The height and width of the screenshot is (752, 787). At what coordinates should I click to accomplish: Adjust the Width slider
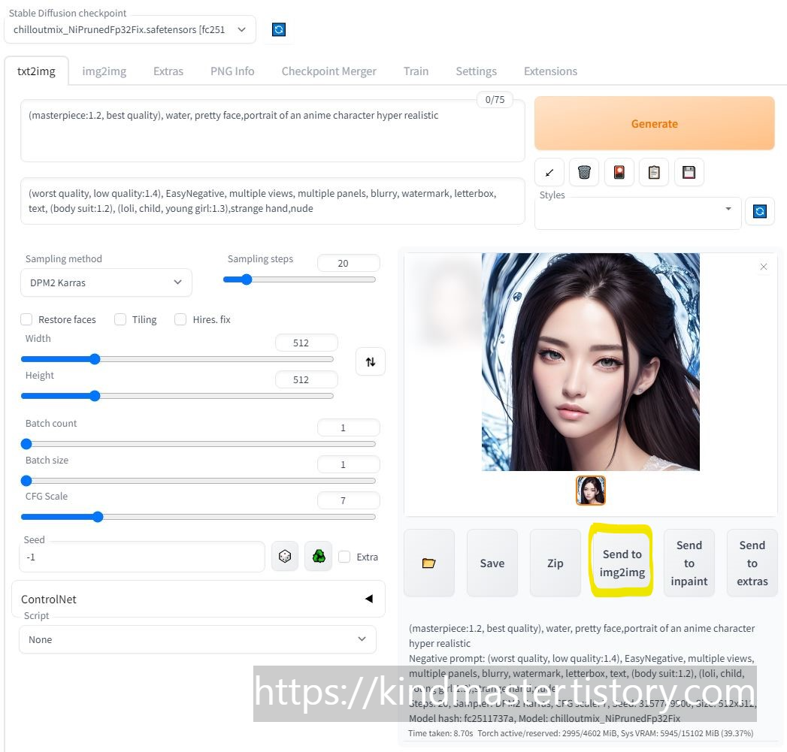click(x=177, y=359)
